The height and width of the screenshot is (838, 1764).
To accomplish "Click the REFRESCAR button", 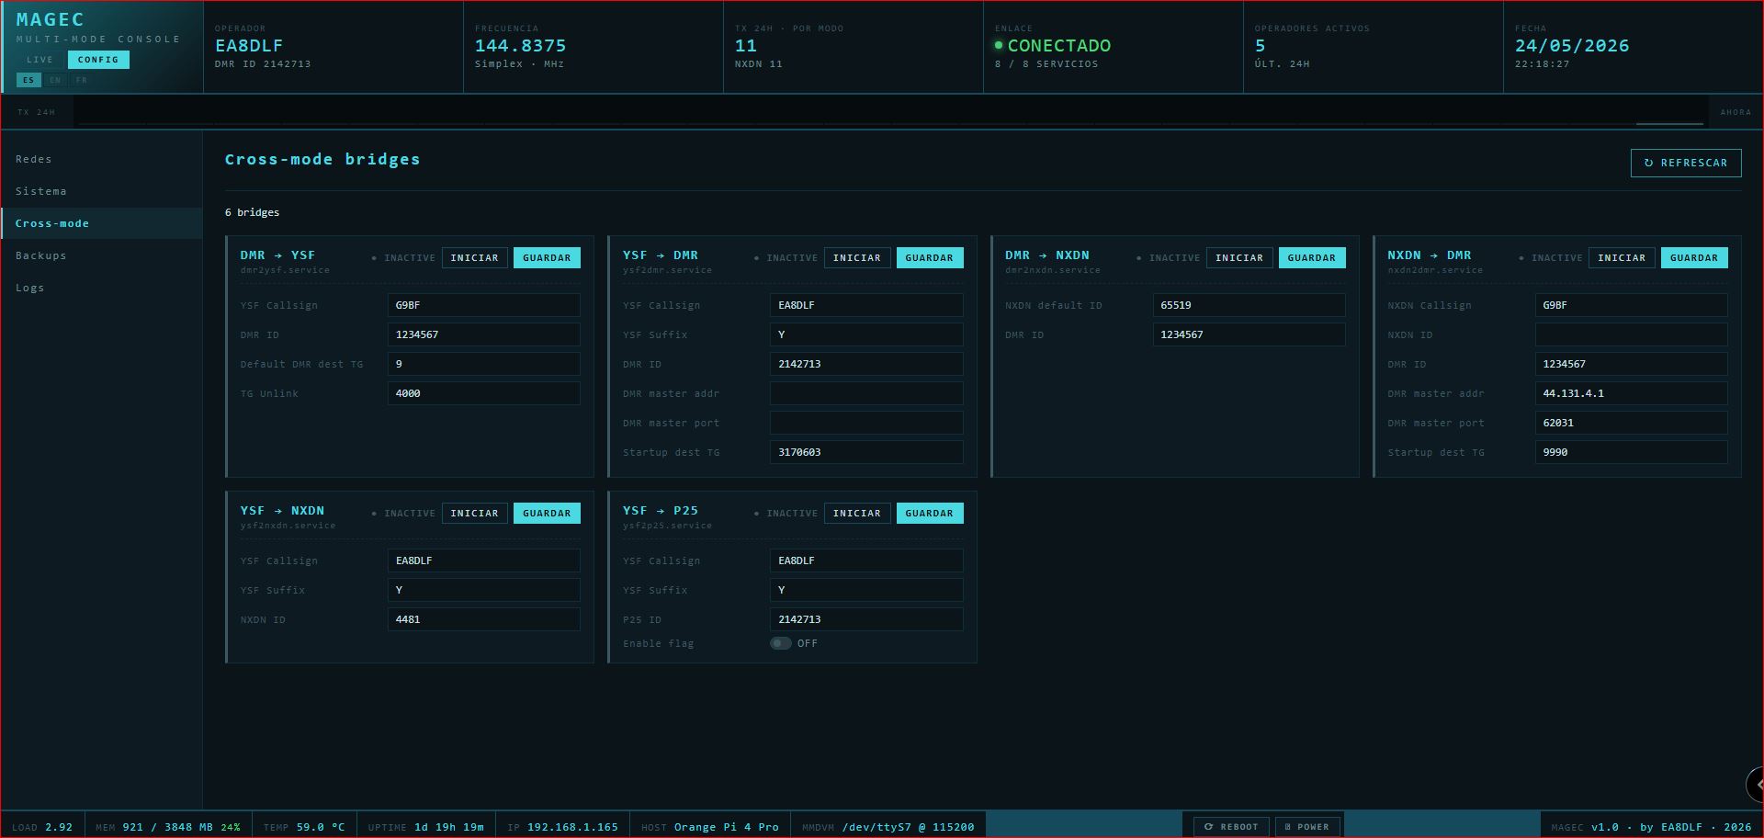I will [1685, 163].
